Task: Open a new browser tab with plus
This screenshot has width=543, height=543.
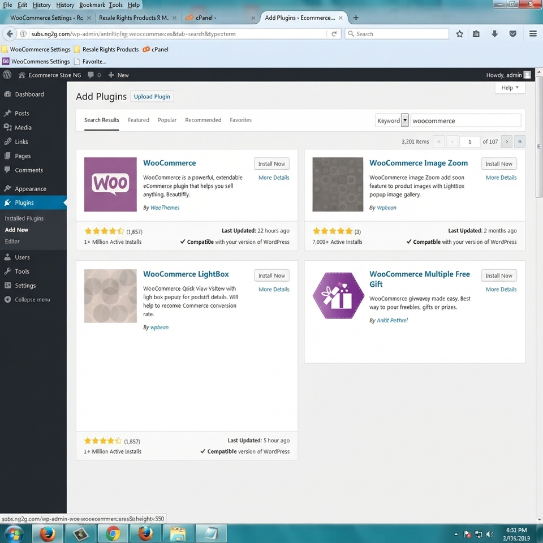Action: 356,18
